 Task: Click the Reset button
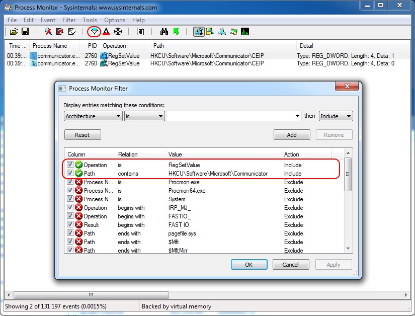point(82,135)
